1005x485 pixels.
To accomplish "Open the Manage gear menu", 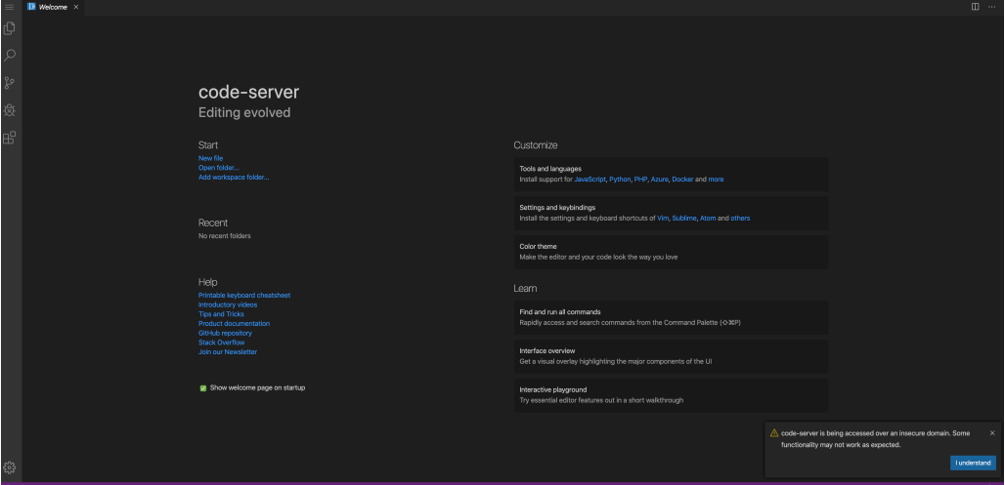I will point(9,467).
